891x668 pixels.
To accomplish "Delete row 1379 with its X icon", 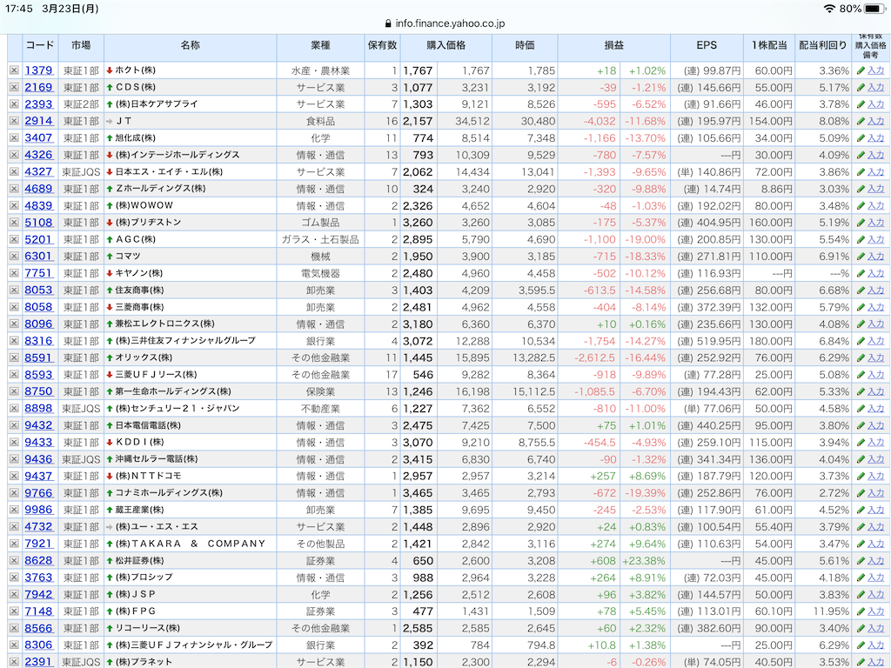I will pyautogui.click(x=14, y=70).
